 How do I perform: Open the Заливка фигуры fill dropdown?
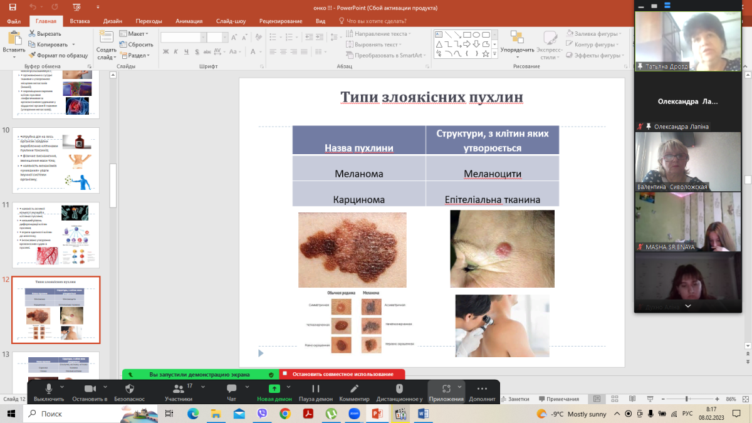point(594,34)
